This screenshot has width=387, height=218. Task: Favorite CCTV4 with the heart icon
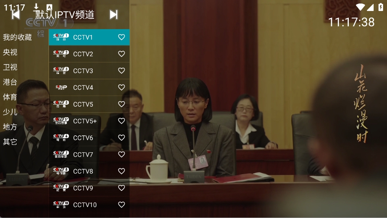click(x=122, y=87)
